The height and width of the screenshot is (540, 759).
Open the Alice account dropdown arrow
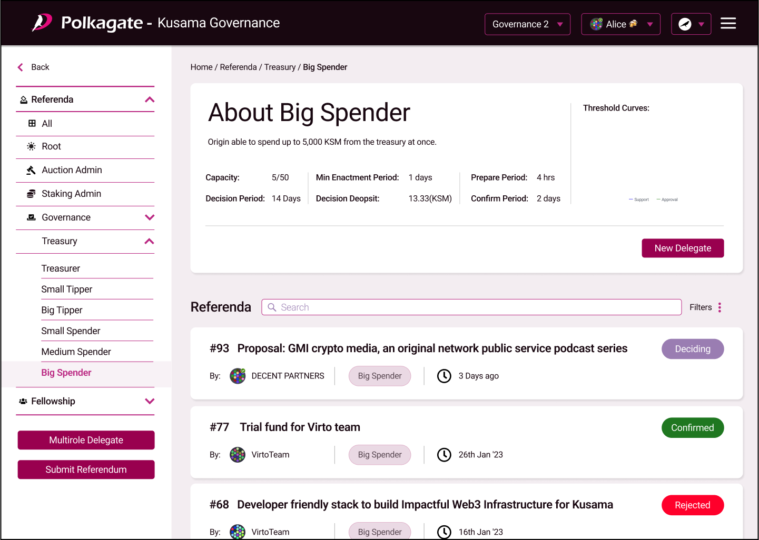pos(650,24)
